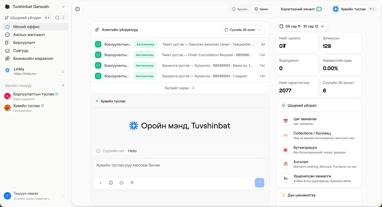This screenshot has width=382, height=207.
Task: Click the bell icon in the message toolbar
Action: pyautogui.click(x=121, y=183)
